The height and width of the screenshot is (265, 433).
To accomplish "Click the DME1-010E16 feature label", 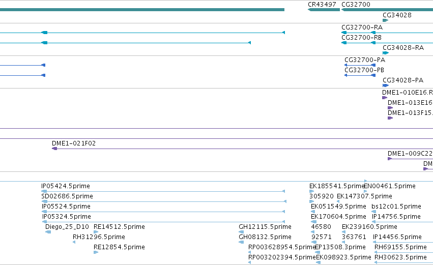I will pyautogui.click(x=408, y=93).
